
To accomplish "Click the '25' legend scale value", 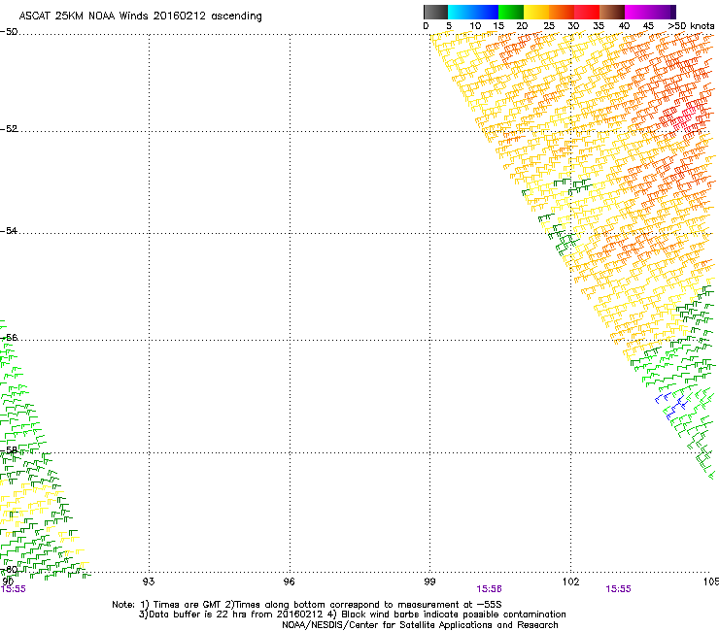I will [x=549, y=26].
